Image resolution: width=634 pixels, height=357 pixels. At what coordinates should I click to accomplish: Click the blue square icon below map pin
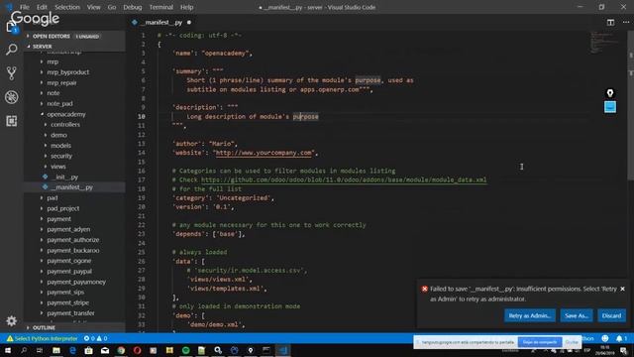[610, 107]
